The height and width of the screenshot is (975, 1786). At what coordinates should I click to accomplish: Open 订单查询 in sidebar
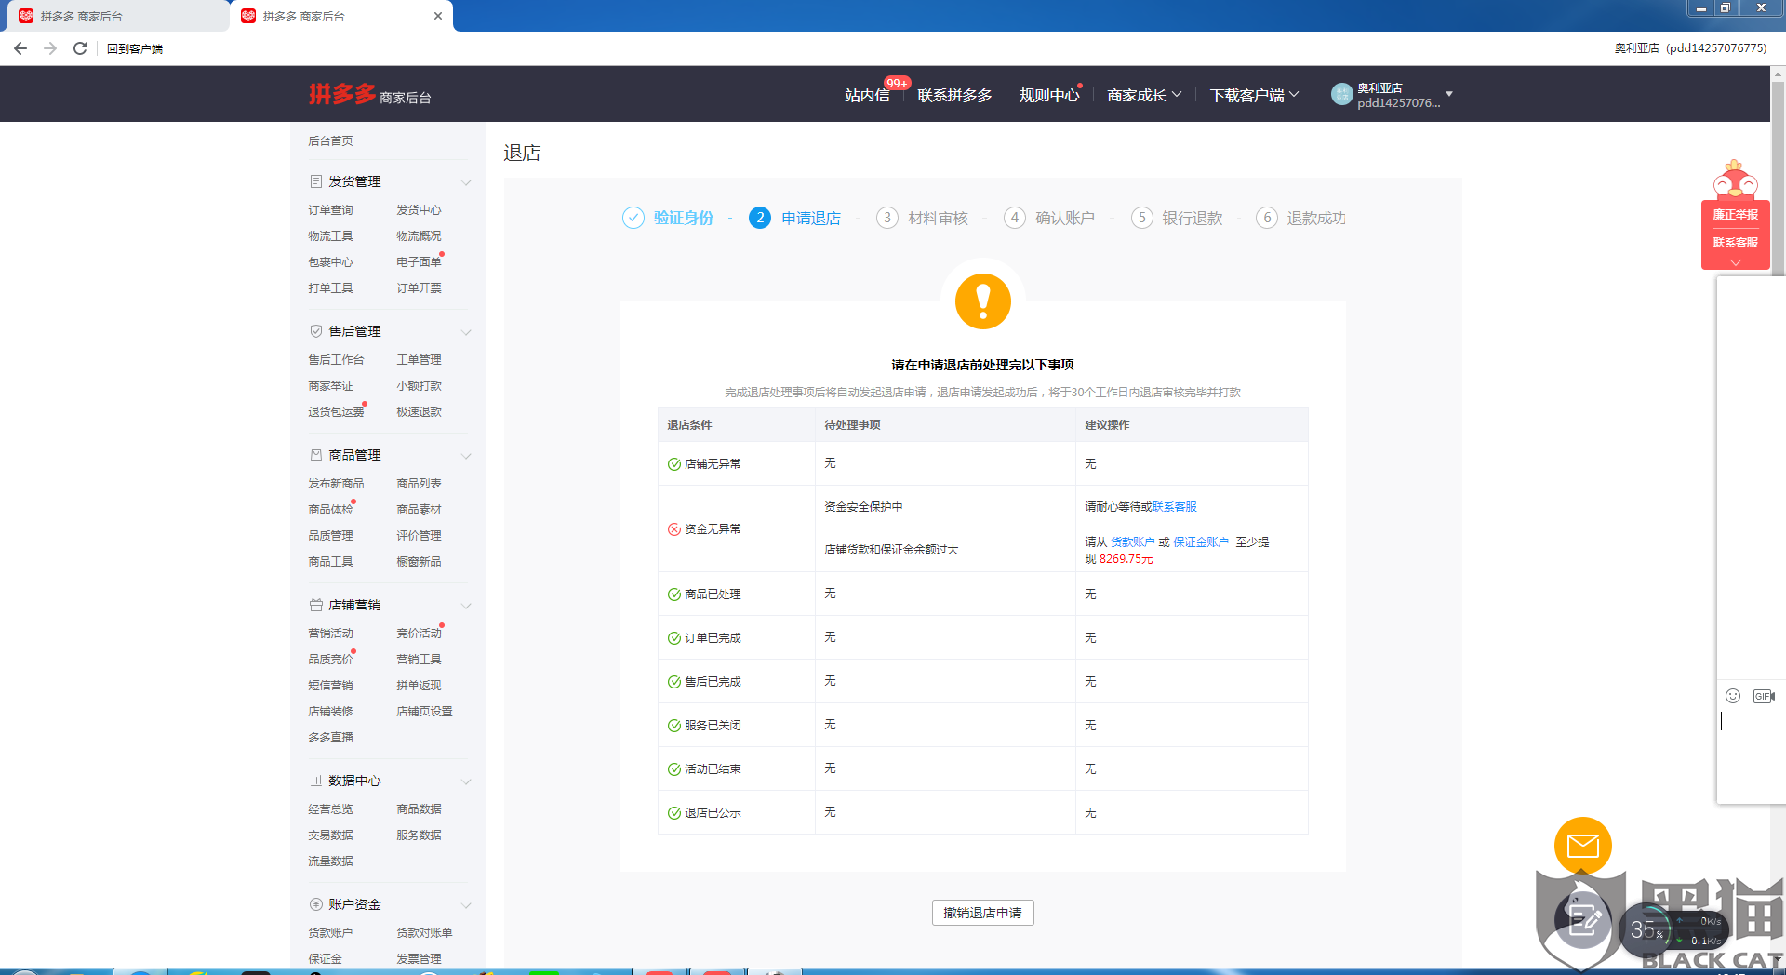pos(330,210)
